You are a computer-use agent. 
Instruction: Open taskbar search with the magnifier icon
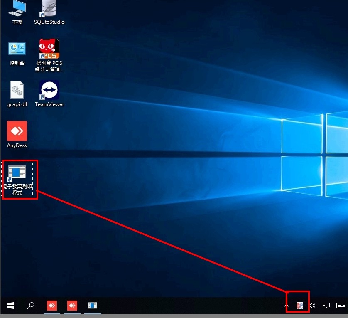(31, 306)
